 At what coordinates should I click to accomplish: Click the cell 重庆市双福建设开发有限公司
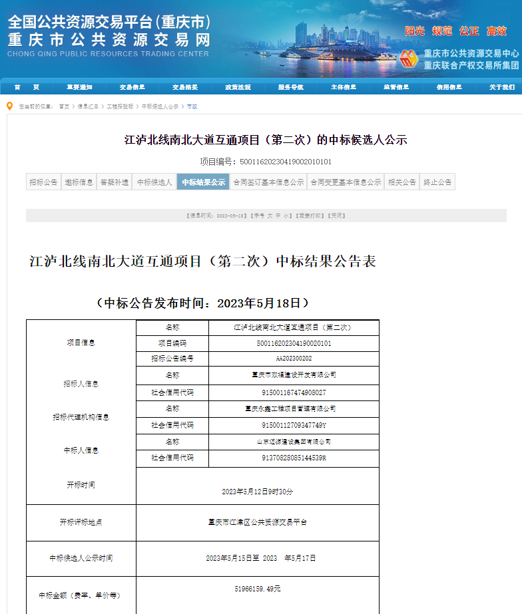[x=294, y=375]
